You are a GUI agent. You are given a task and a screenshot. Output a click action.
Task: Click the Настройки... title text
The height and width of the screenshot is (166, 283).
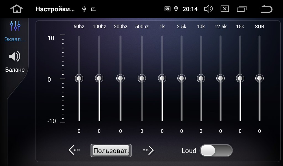(55, 9)
